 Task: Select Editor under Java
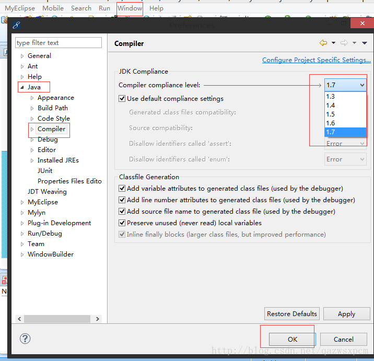[x=47, y=150]
